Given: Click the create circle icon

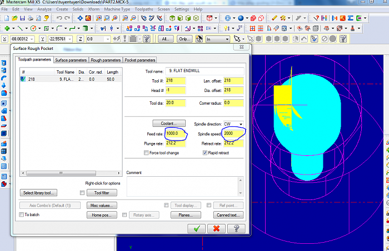Looking at the screenshot, I should pyautogui.click(x=33, y=28).
